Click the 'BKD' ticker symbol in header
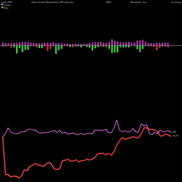This screenshot has width=182, height=182. pos(108,2)
